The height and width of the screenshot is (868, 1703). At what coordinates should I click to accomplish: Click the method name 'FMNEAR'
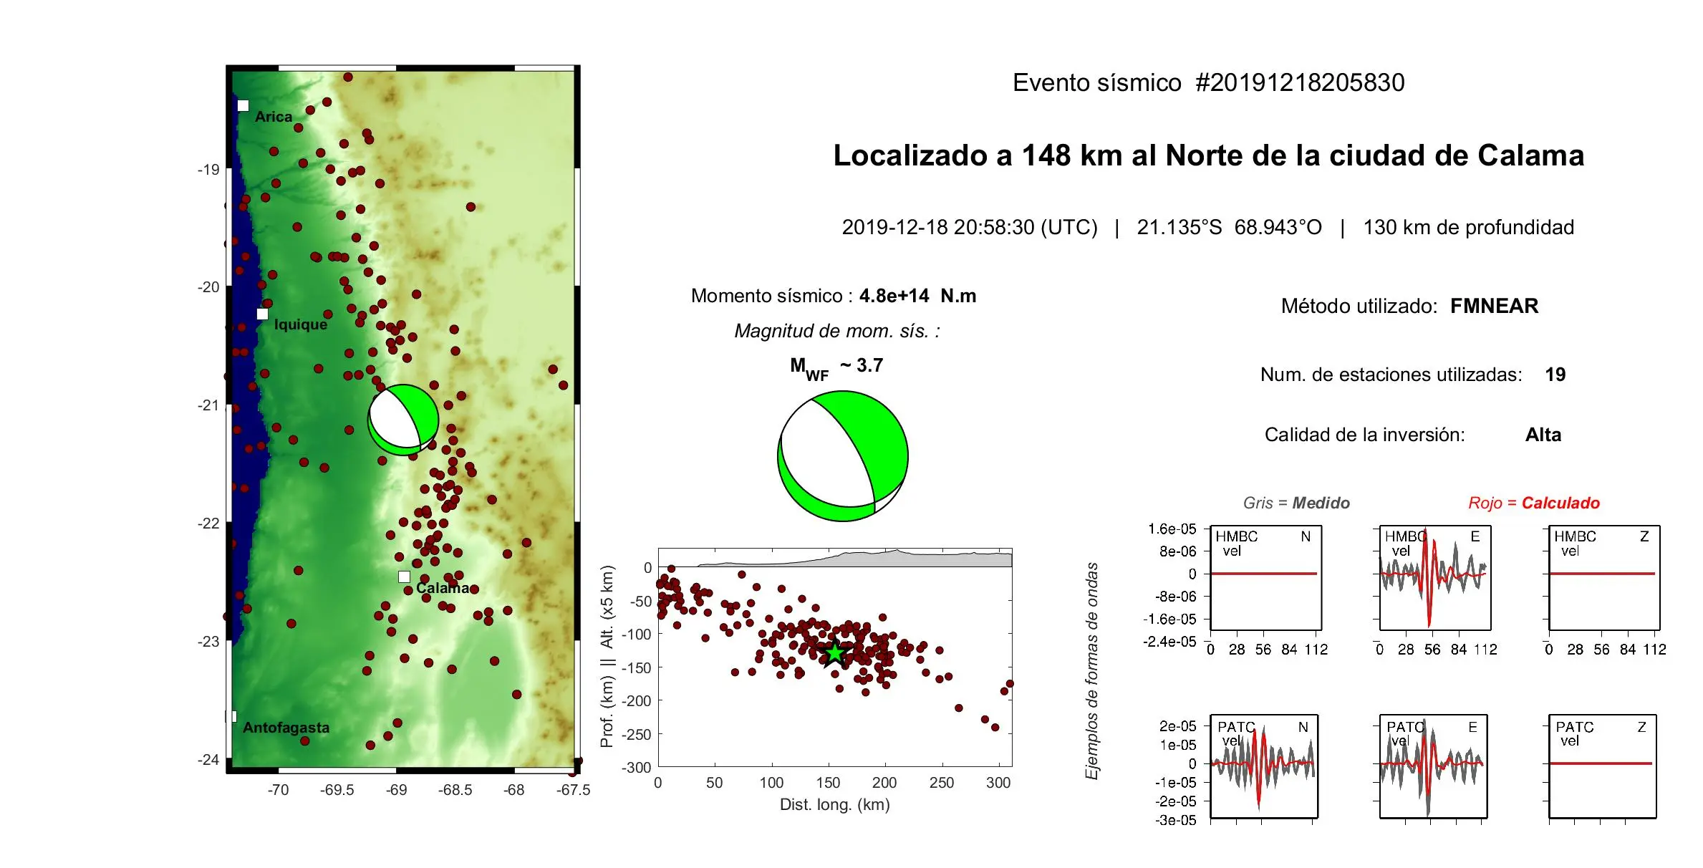pyautogui.click(x=1494, y=306)
